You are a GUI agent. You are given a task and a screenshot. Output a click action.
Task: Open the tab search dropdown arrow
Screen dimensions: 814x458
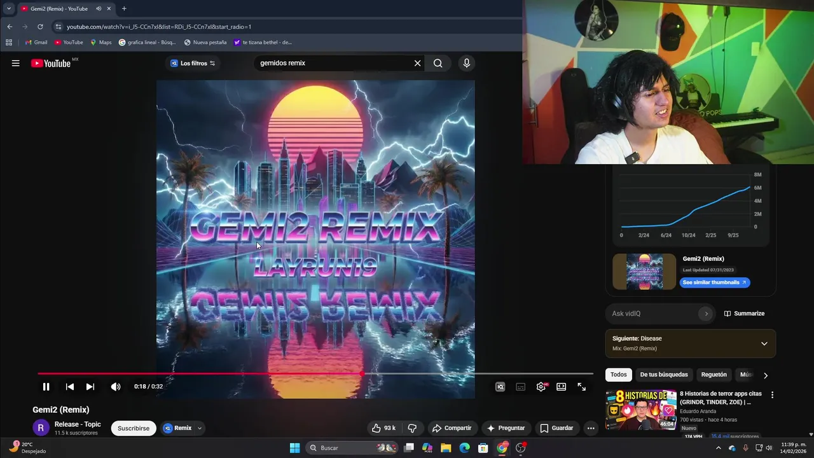tap(9, 8)
